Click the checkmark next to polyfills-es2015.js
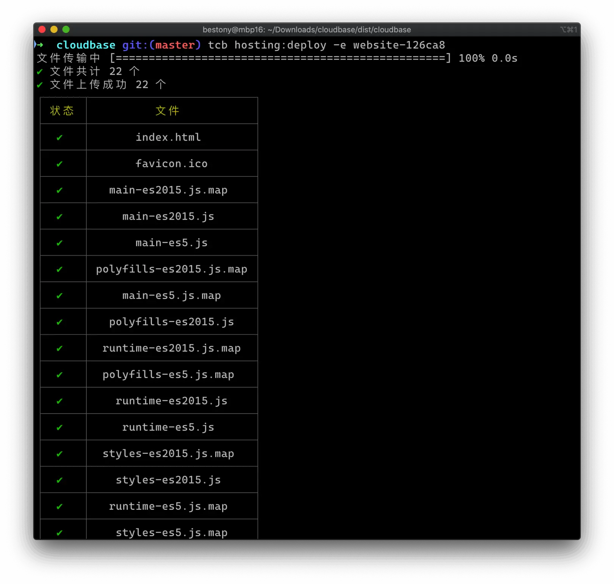614x584 pixels. point(60,322)
